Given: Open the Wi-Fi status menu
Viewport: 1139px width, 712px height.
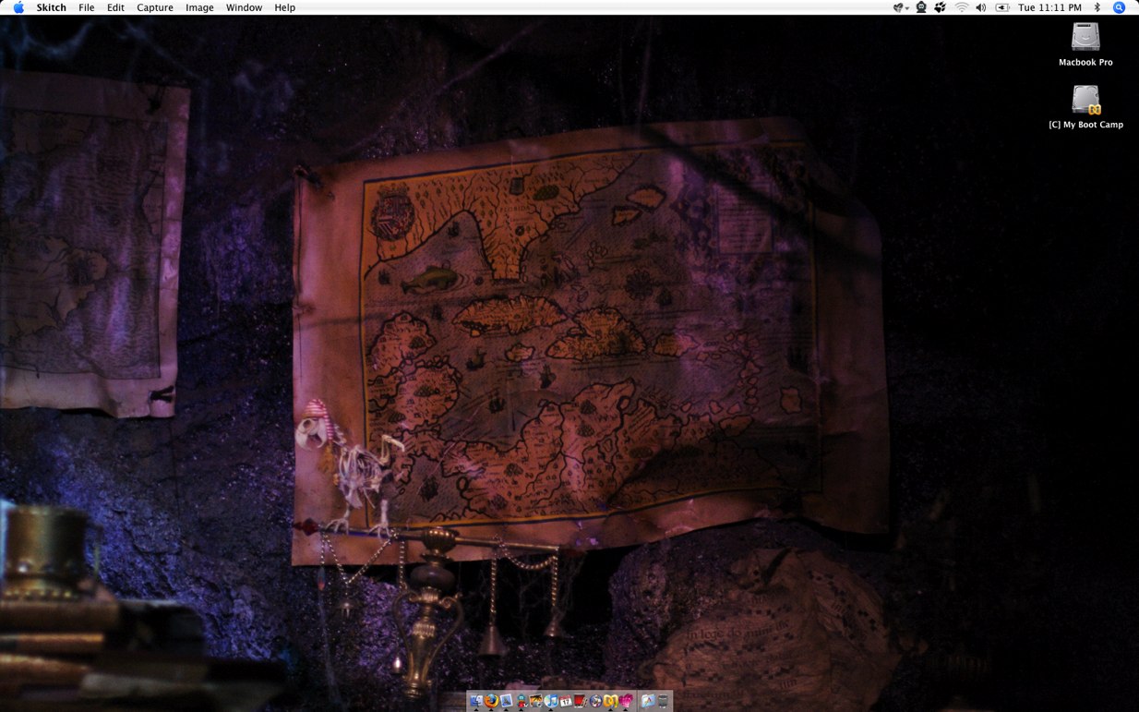Looking at the screenshot, I should [962, 7].
